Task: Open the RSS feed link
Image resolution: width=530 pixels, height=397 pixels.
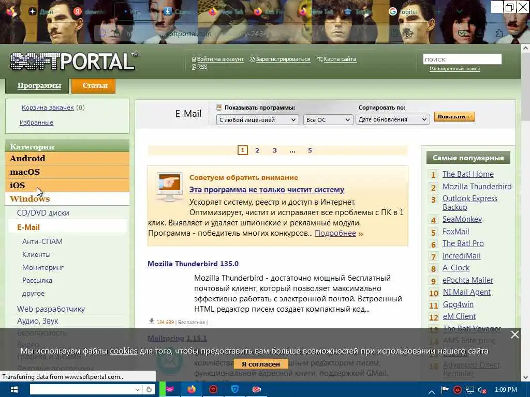Action: tap(202, 67)
